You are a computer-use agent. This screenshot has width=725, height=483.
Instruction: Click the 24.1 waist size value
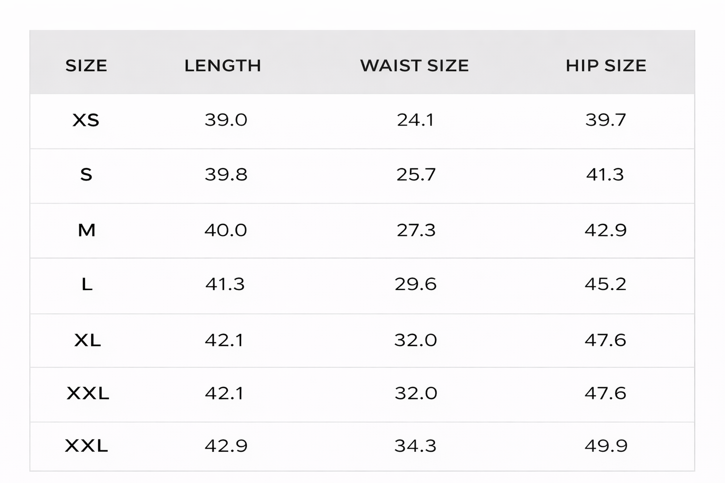tap(415, 120)
